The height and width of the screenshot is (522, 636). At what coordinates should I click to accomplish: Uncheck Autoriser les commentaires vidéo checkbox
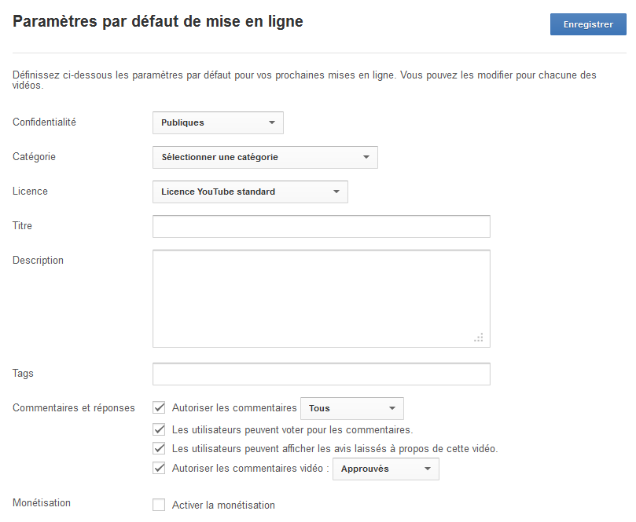(x=159, y=468)
